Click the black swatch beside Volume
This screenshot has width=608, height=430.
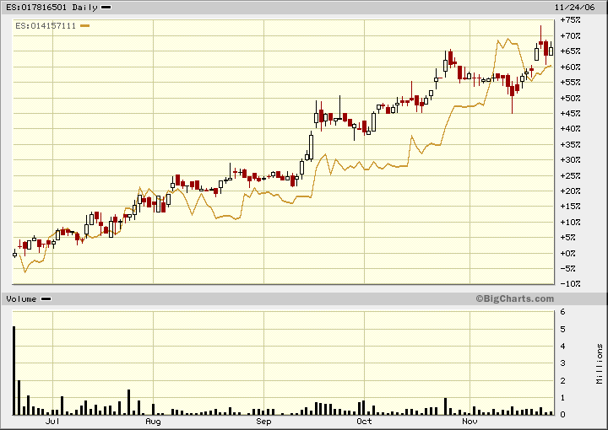point(46,299)
